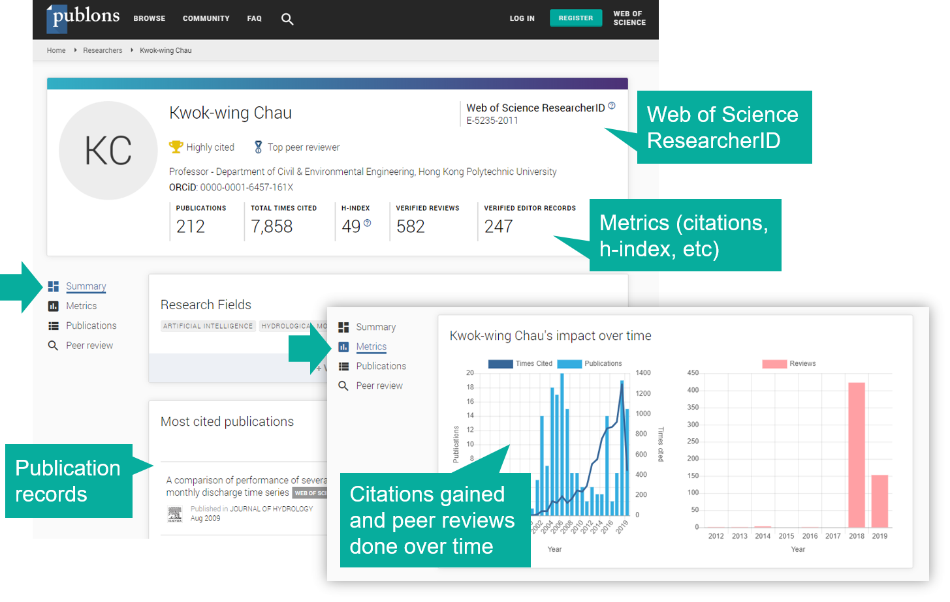Click the KC profile avatar
Screen dimensions: 950x602
108,151
